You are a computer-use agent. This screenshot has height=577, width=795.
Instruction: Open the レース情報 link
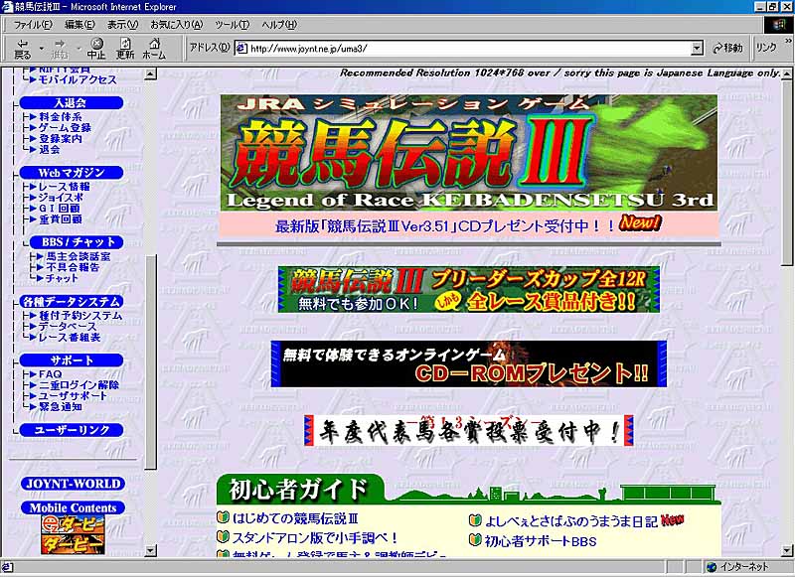coord(65,187)
